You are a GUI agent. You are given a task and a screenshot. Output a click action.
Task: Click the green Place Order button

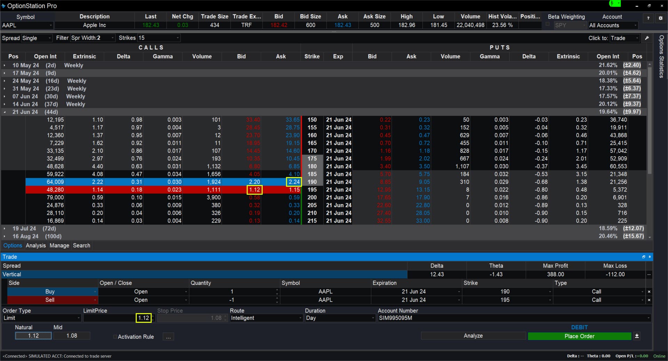point(579,336)
